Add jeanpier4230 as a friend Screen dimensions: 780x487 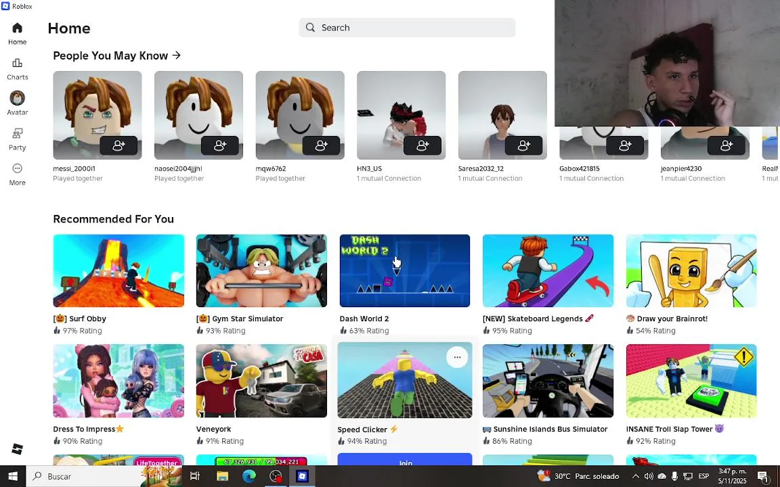727,145
